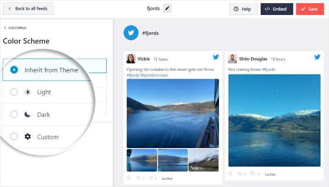Viewport: 329px width, 187px height.
Task: Open the middle small thumbnail in Vickie's tweet
Action: 172,160
